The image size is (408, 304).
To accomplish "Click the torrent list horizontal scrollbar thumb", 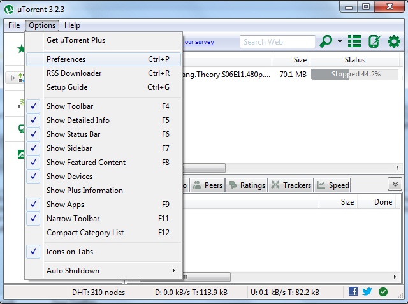I will coord(204,168).
